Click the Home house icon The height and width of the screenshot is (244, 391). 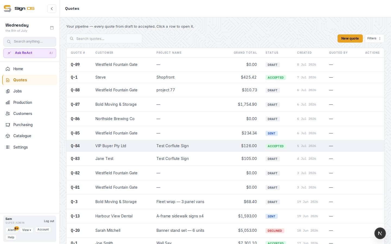[8, 69]
